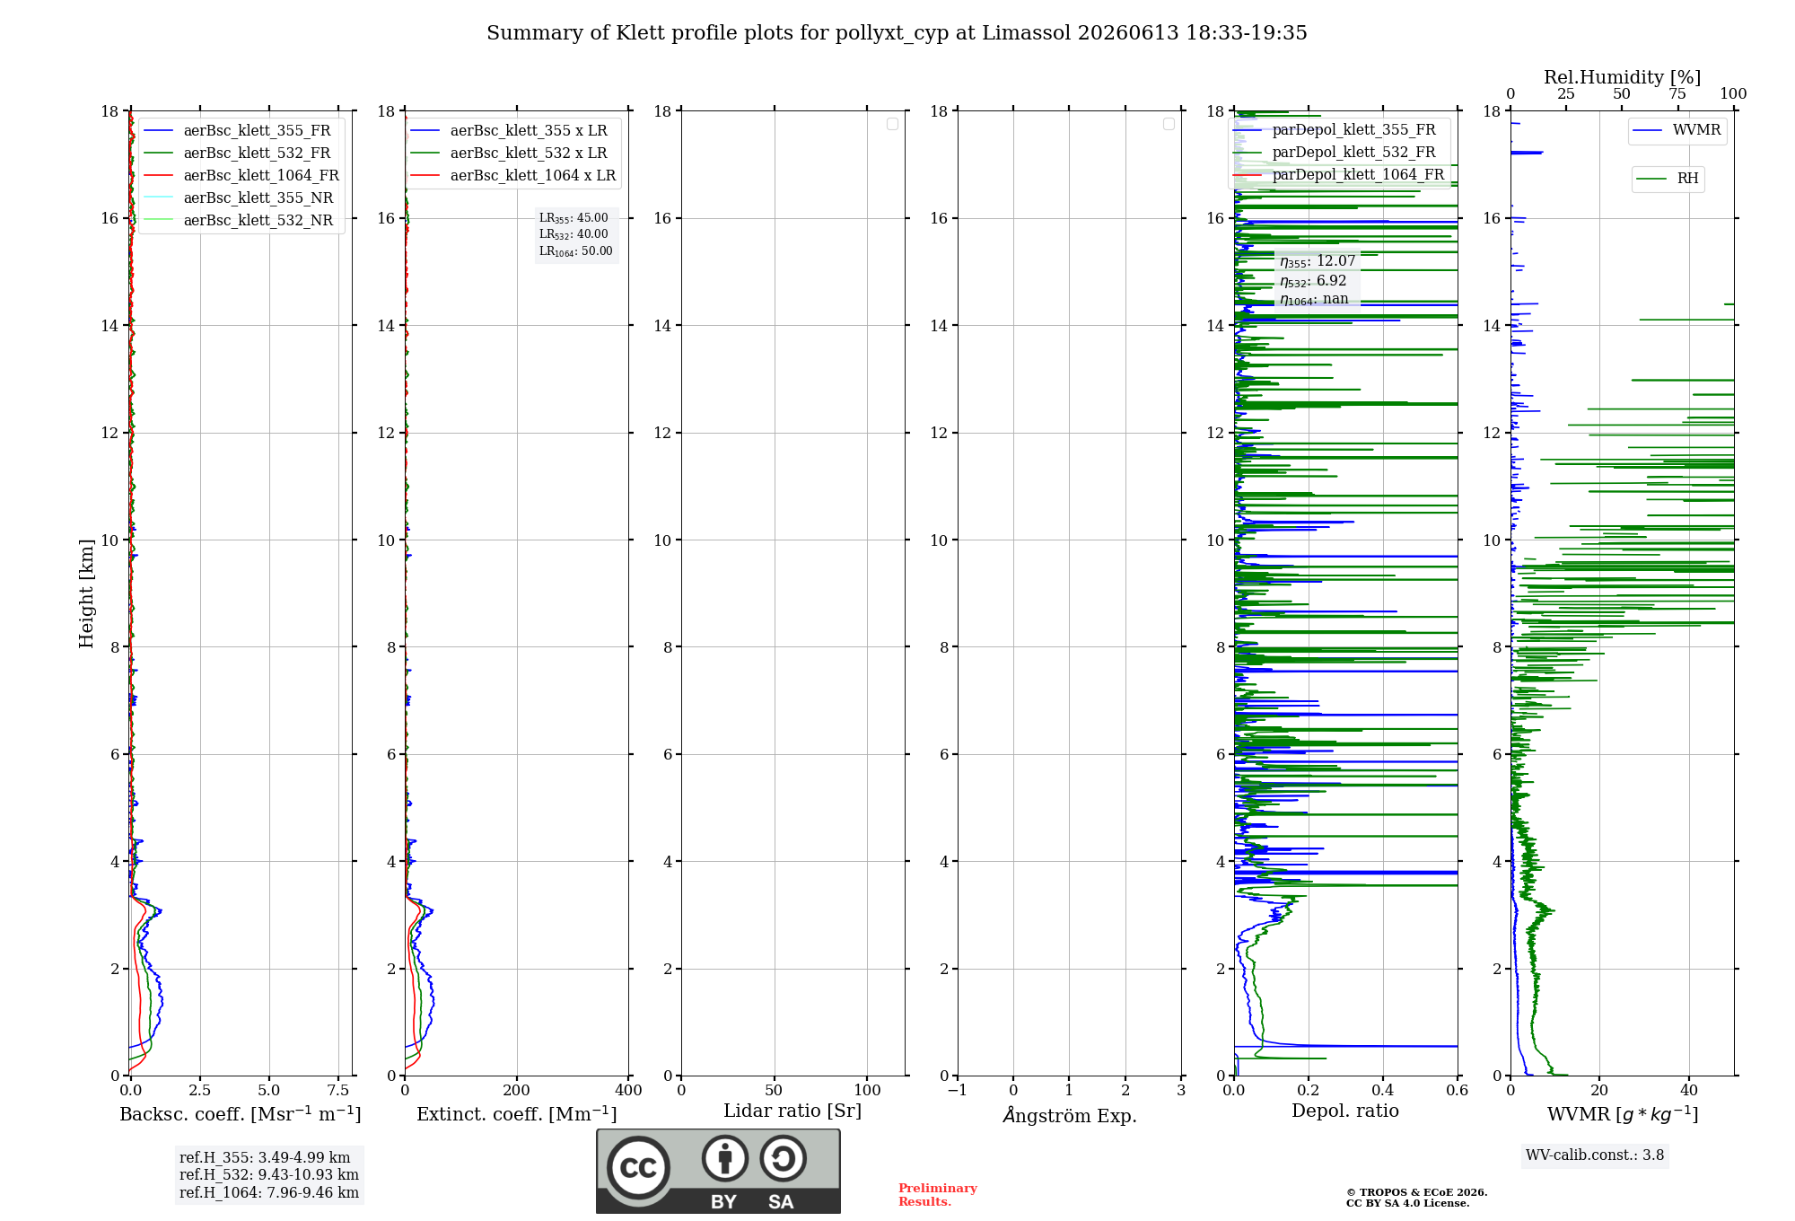
Task: Click the plot title mentioning pollyxt_cyp at Limassol
Action: (897, 33)
